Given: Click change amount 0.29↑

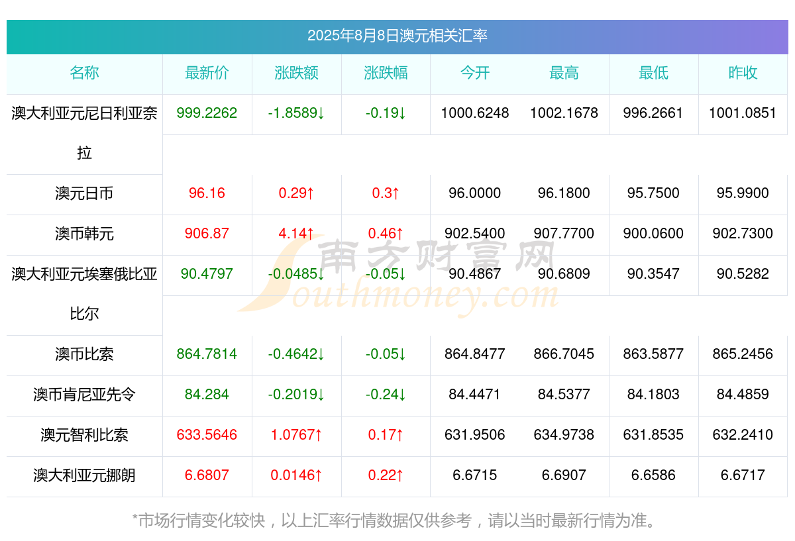Looking at the screenshot, I should pyautogui.click(x=297, y=193).
